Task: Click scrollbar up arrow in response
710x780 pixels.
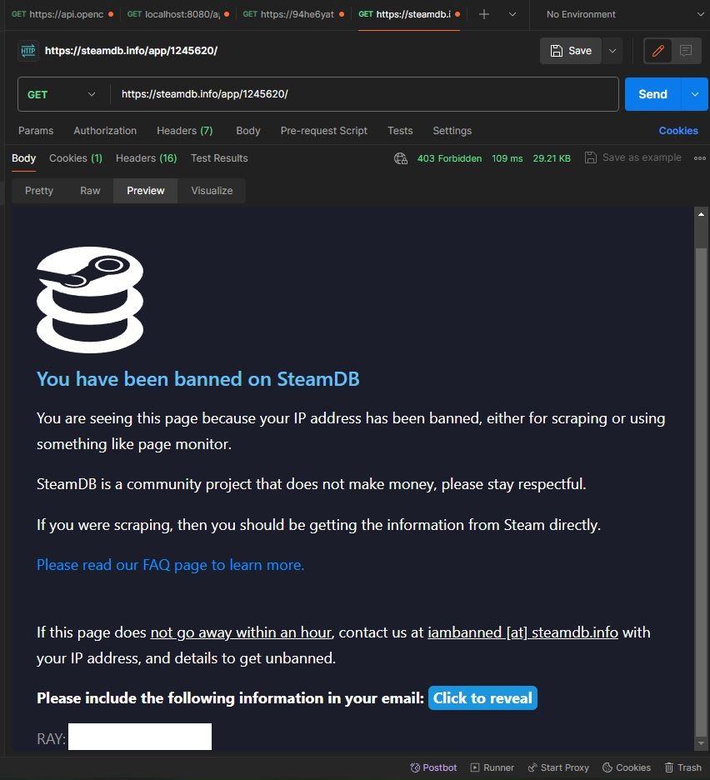Action: [x=701, y=214]
